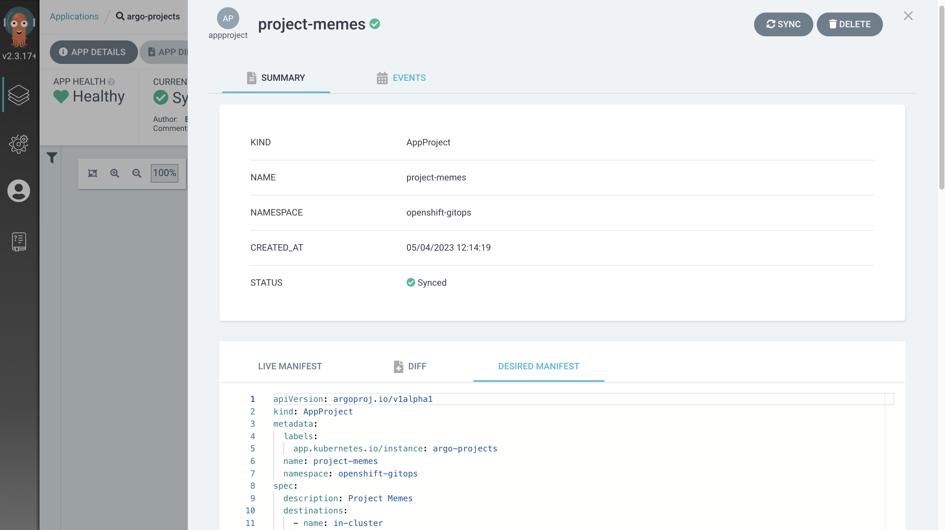Click the filter funnel icon
The height and width of the screenshot is (530, 945).
(x=52, y=158)
